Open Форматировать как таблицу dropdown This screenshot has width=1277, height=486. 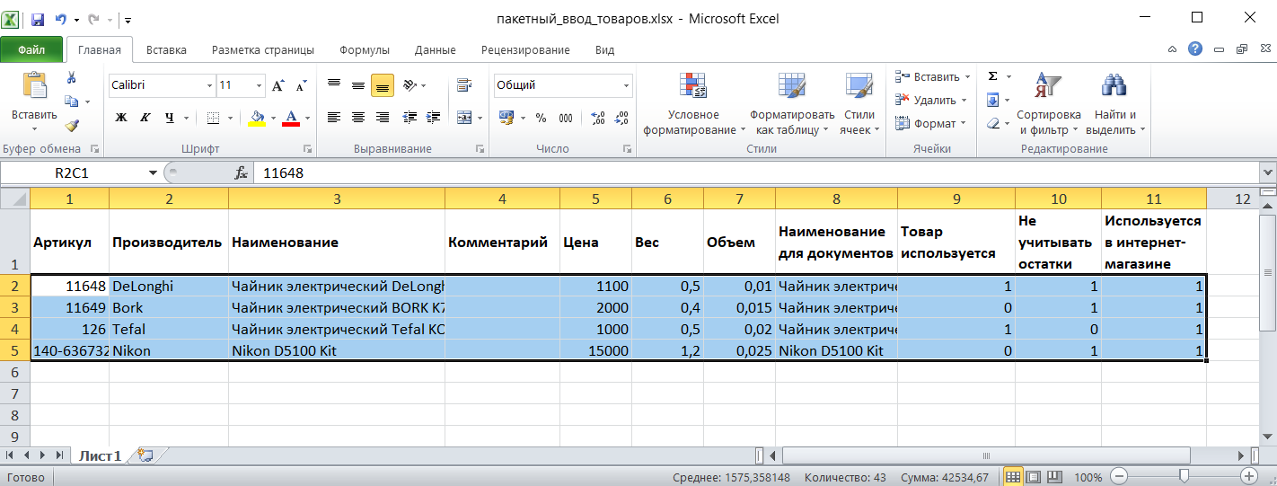pyautogui.click(x=792, y=102)
